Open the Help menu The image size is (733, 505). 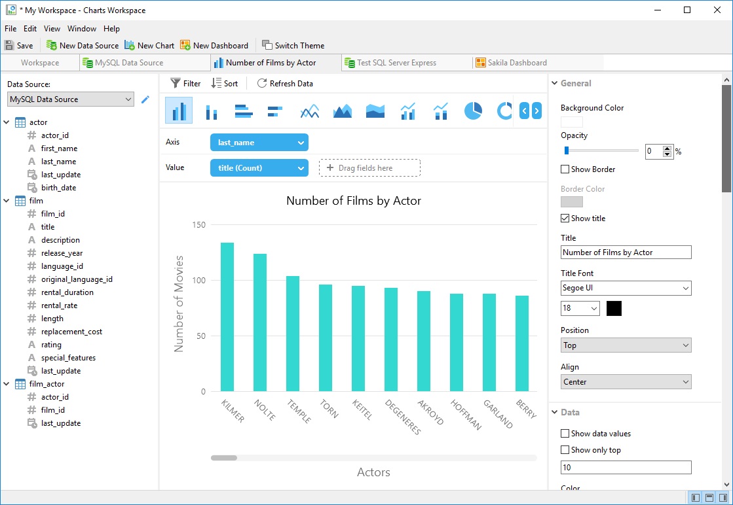(112, 29)
